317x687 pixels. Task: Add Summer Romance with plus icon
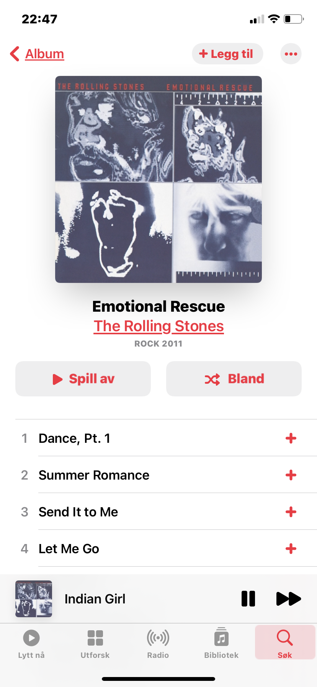[x=291, y=475]
